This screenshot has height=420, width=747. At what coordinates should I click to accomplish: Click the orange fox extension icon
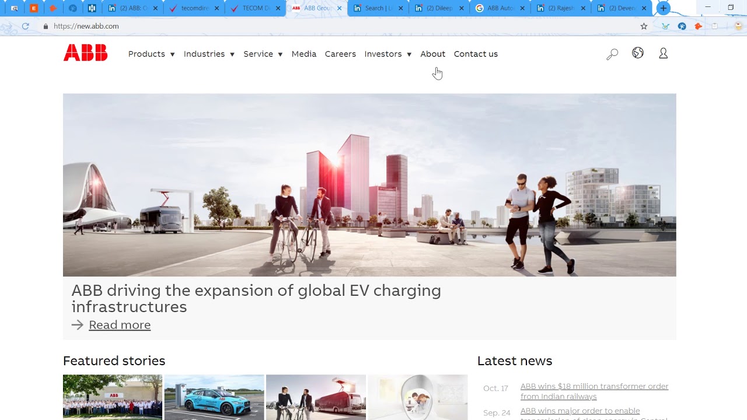[x=698, y=26]
